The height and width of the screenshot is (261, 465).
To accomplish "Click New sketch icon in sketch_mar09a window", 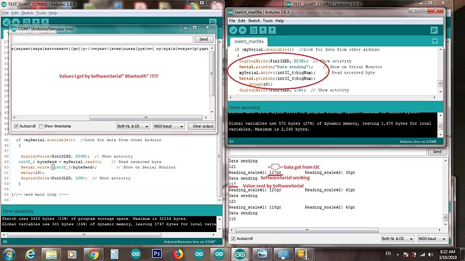I will pyautogui.click(x=253, y=30).
